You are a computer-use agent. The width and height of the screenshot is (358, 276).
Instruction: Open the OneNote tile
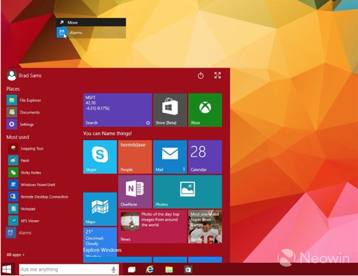[x=135, y=191]
